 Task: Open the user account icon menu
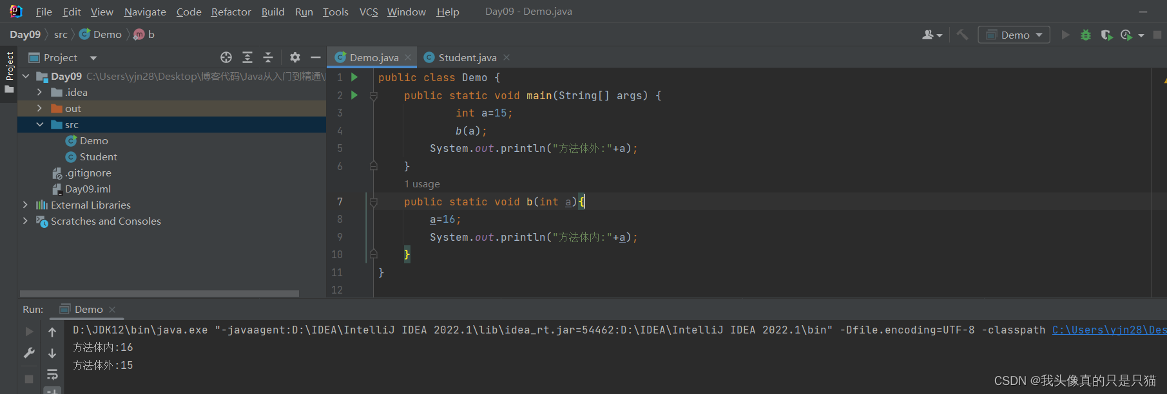932,35
